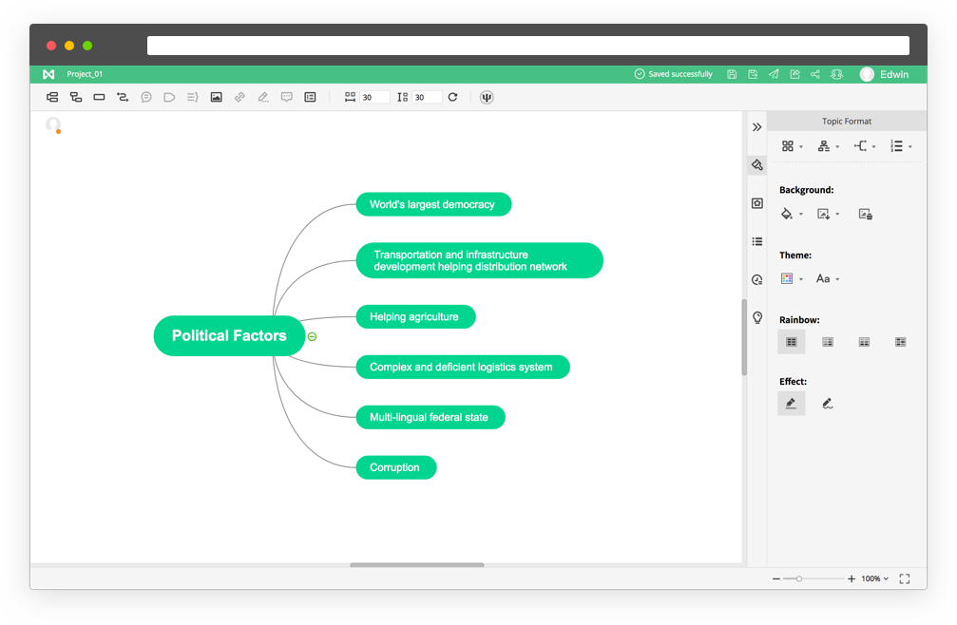Select the hand-drawn sketch Effect option
Screen dimensions: 957x625
(828, 404)
